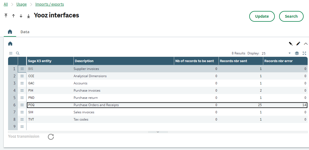Select the POQ entity cell

tap(50, 105)
